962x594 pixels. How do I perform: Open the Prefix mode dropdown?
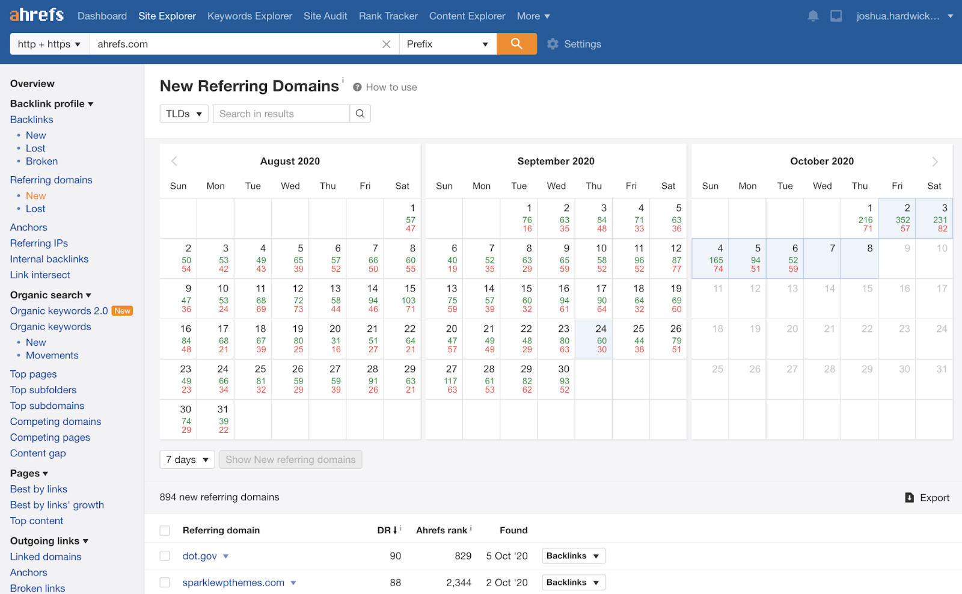(447, 44)
